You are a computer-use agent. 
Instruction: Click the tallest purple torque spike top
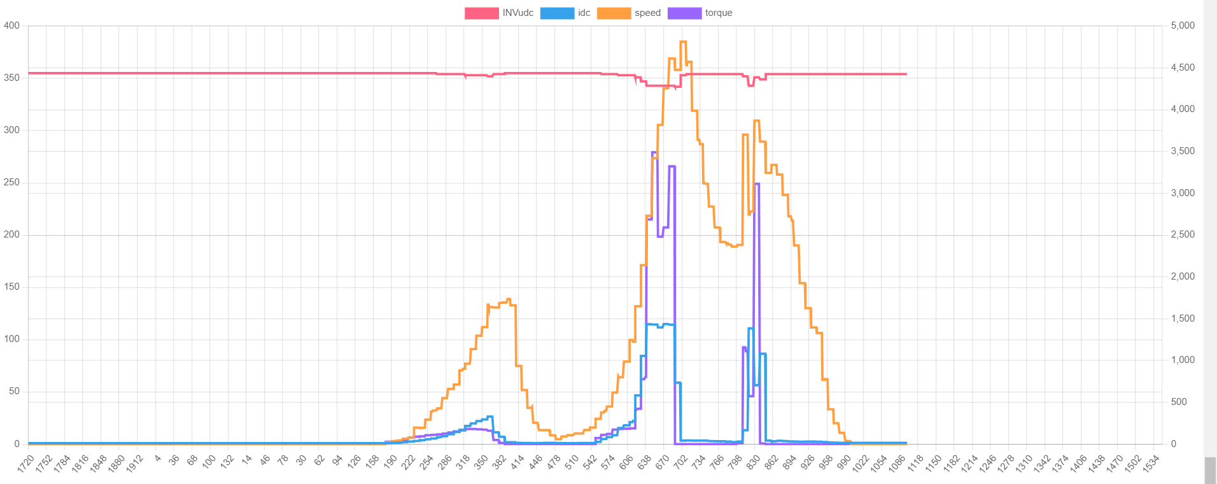(654, 153)
